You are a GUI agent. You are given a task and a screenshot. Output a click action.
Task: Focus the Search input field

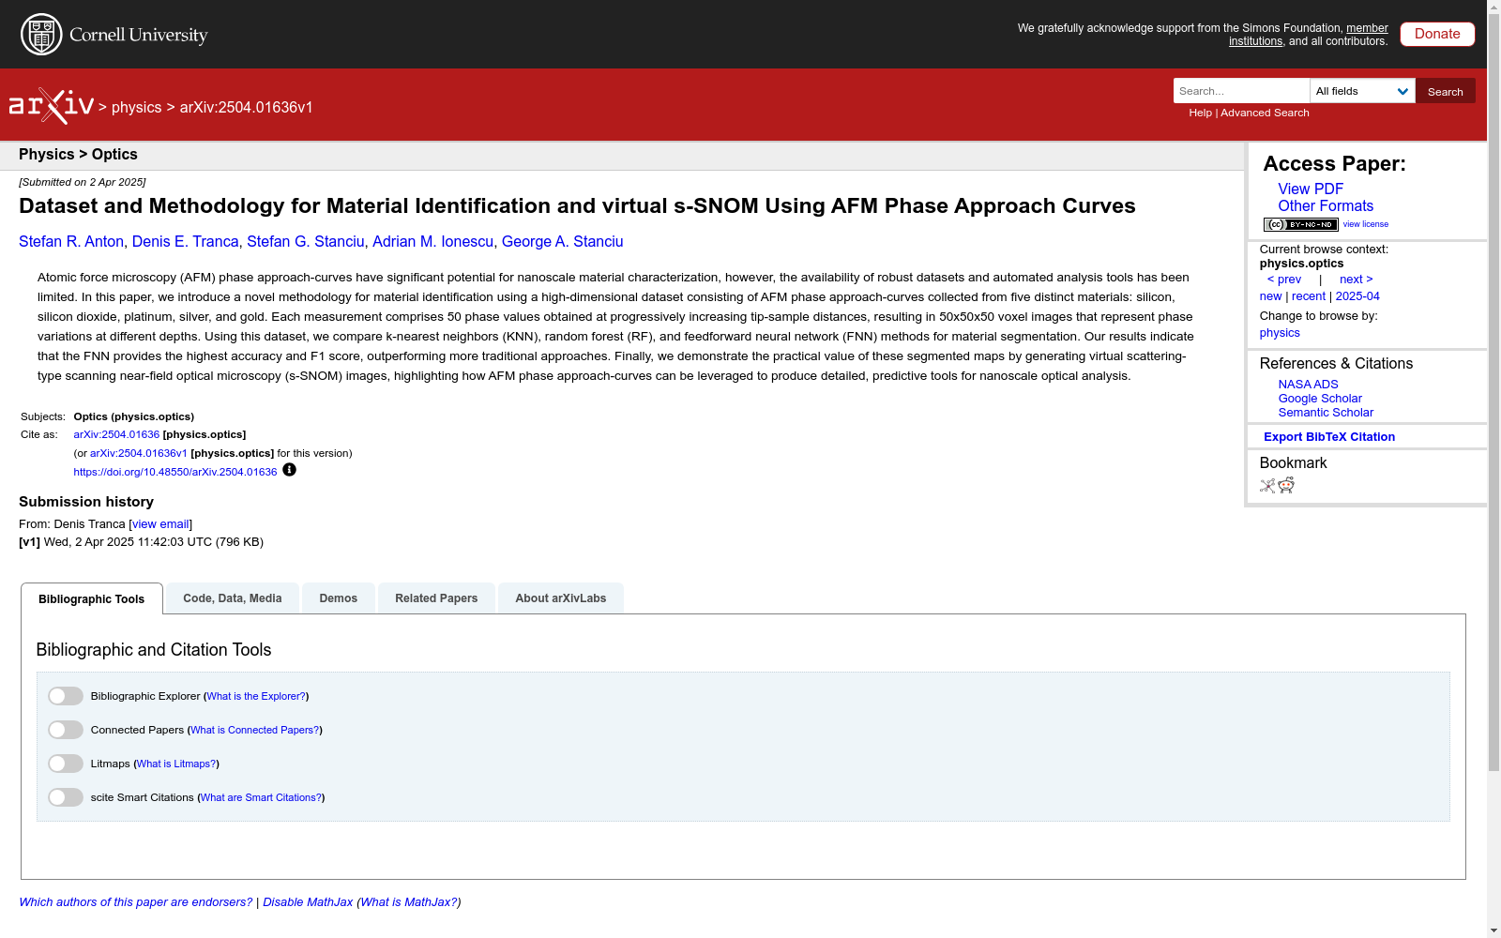coord(1241,91)
